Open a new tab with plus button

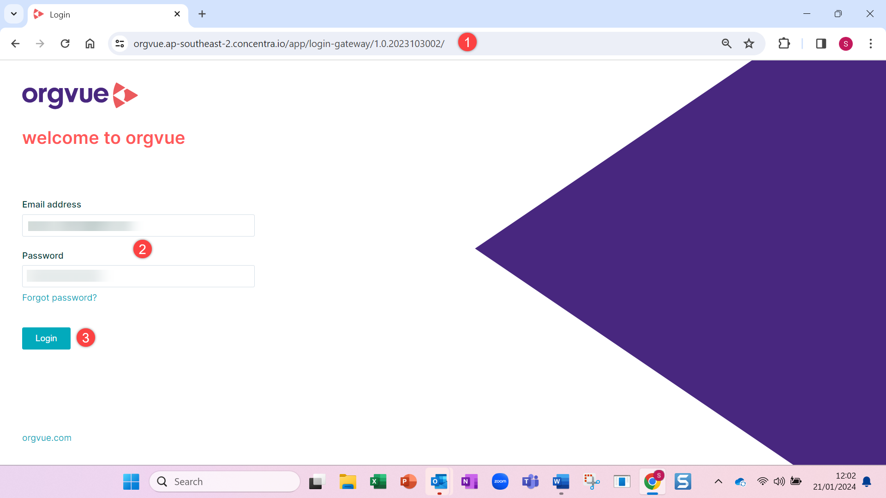coord(202,14)
